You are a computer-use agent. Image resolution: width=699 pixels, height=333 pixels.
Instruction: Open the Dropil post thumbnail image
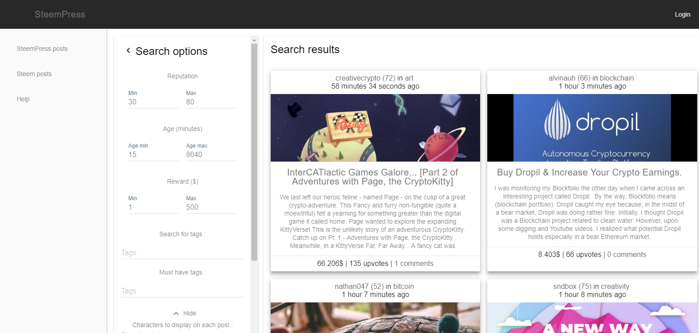point(592,128)
